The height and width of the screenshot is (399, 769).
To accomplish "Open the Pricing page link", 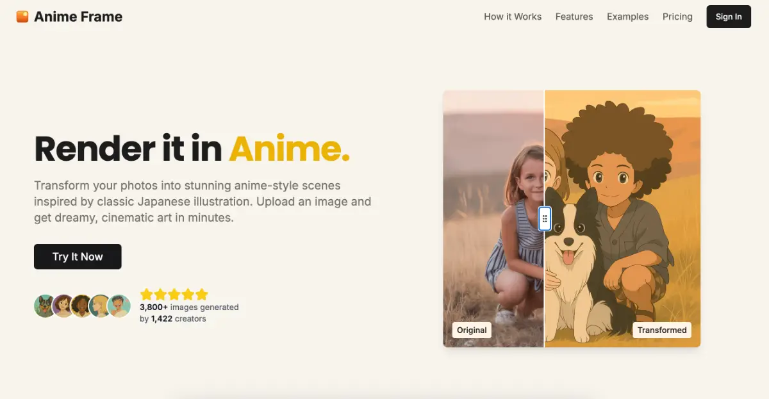I will [677, 17].
